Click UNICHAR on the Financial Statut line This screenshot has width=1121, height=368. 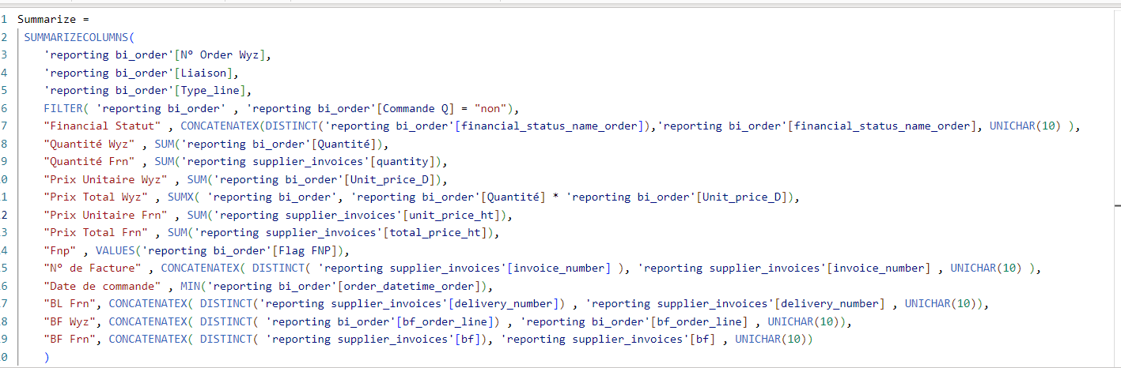point(1011,126)
